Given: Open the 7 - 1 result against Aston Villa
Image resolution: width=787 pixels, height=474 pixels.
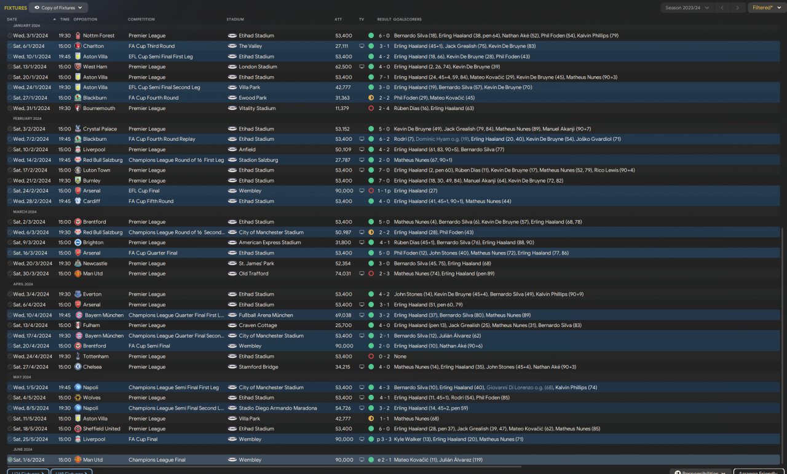Looking at the screenshot, I should 384,77.
